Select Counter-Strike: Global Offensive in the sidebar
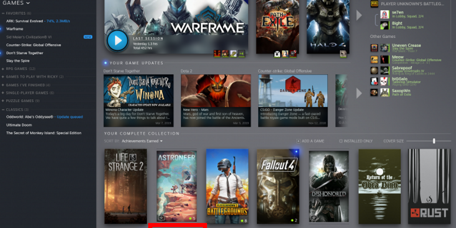This screenshot has width=456, height=228. [33, 45]
